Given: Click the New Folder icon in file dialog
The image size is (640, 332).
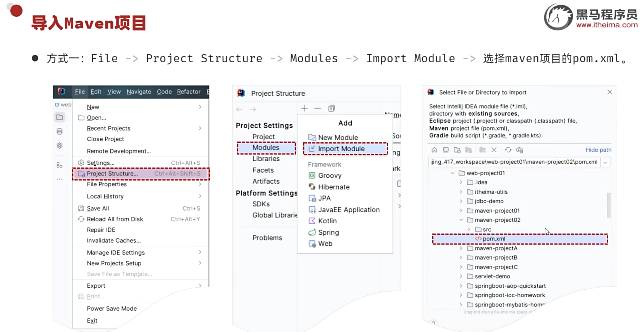Looking at the screenshot, I should pyautogui.click(x=483, y=150).
